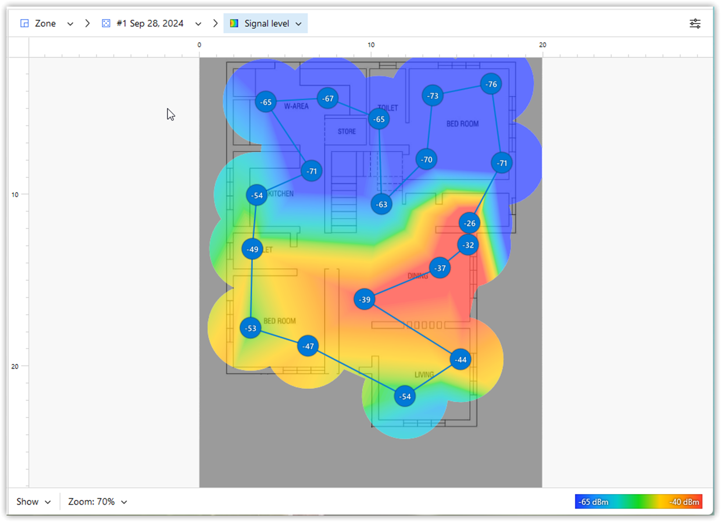
Task: Click the rainbow Signal level icon
Action: (234, 24)
